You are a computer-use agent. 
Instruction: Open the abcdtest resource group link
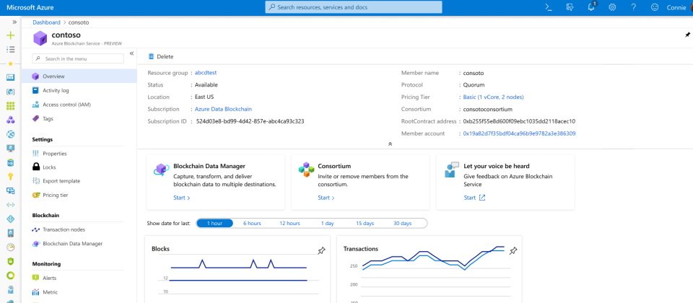pos(206,72)
